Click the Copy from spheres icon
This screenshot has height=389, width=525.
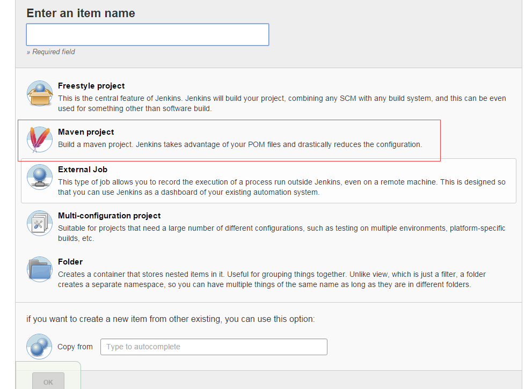(39, 347)
